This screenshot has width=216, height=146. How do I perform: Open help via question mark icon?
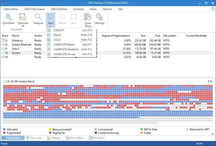coord(213,9)
